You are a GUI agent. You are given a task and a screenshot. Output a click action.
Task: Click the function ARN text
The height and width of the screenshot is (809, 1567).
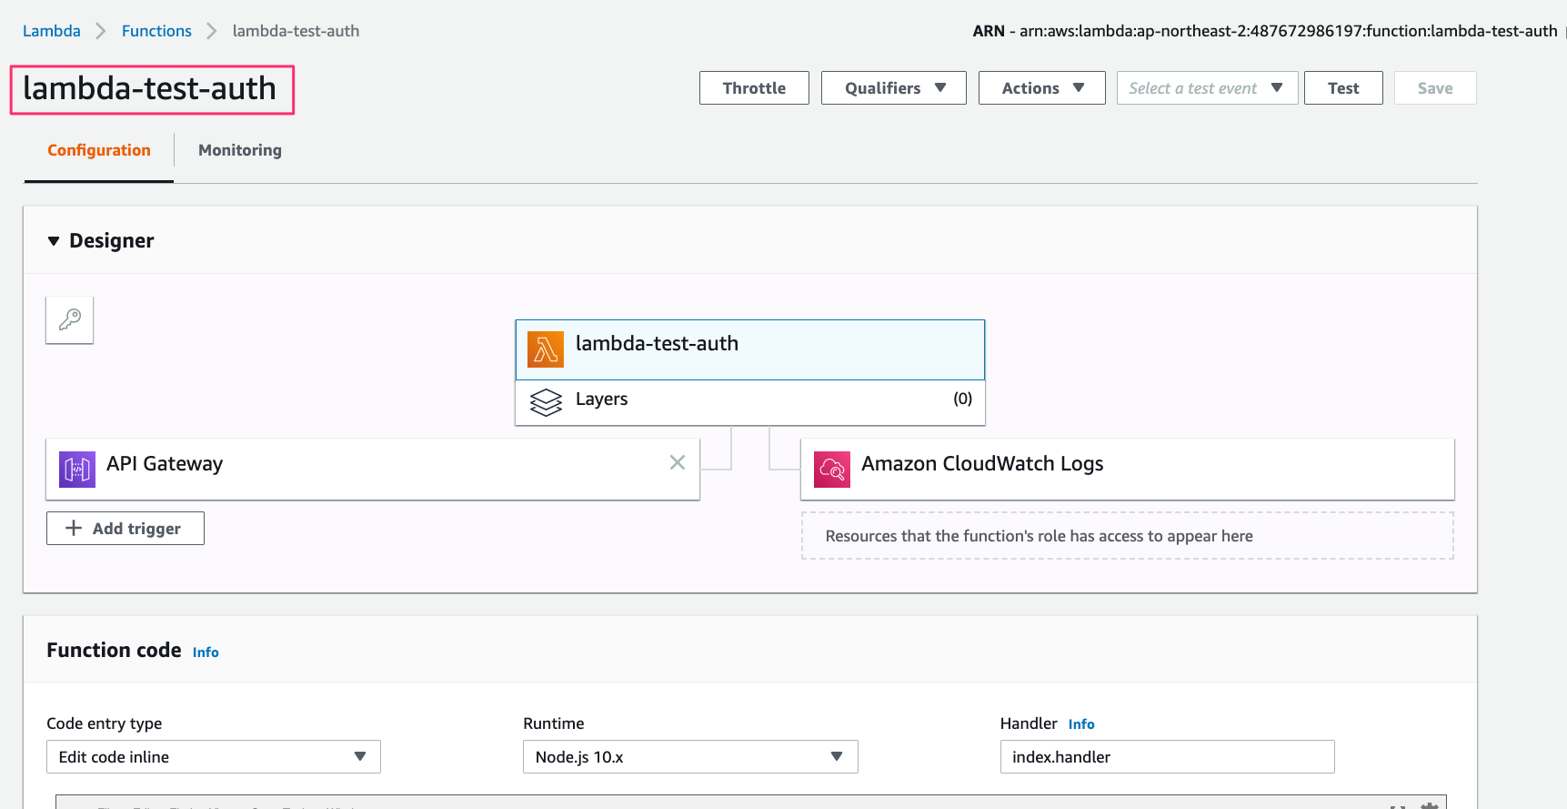tap(1265, 31)
